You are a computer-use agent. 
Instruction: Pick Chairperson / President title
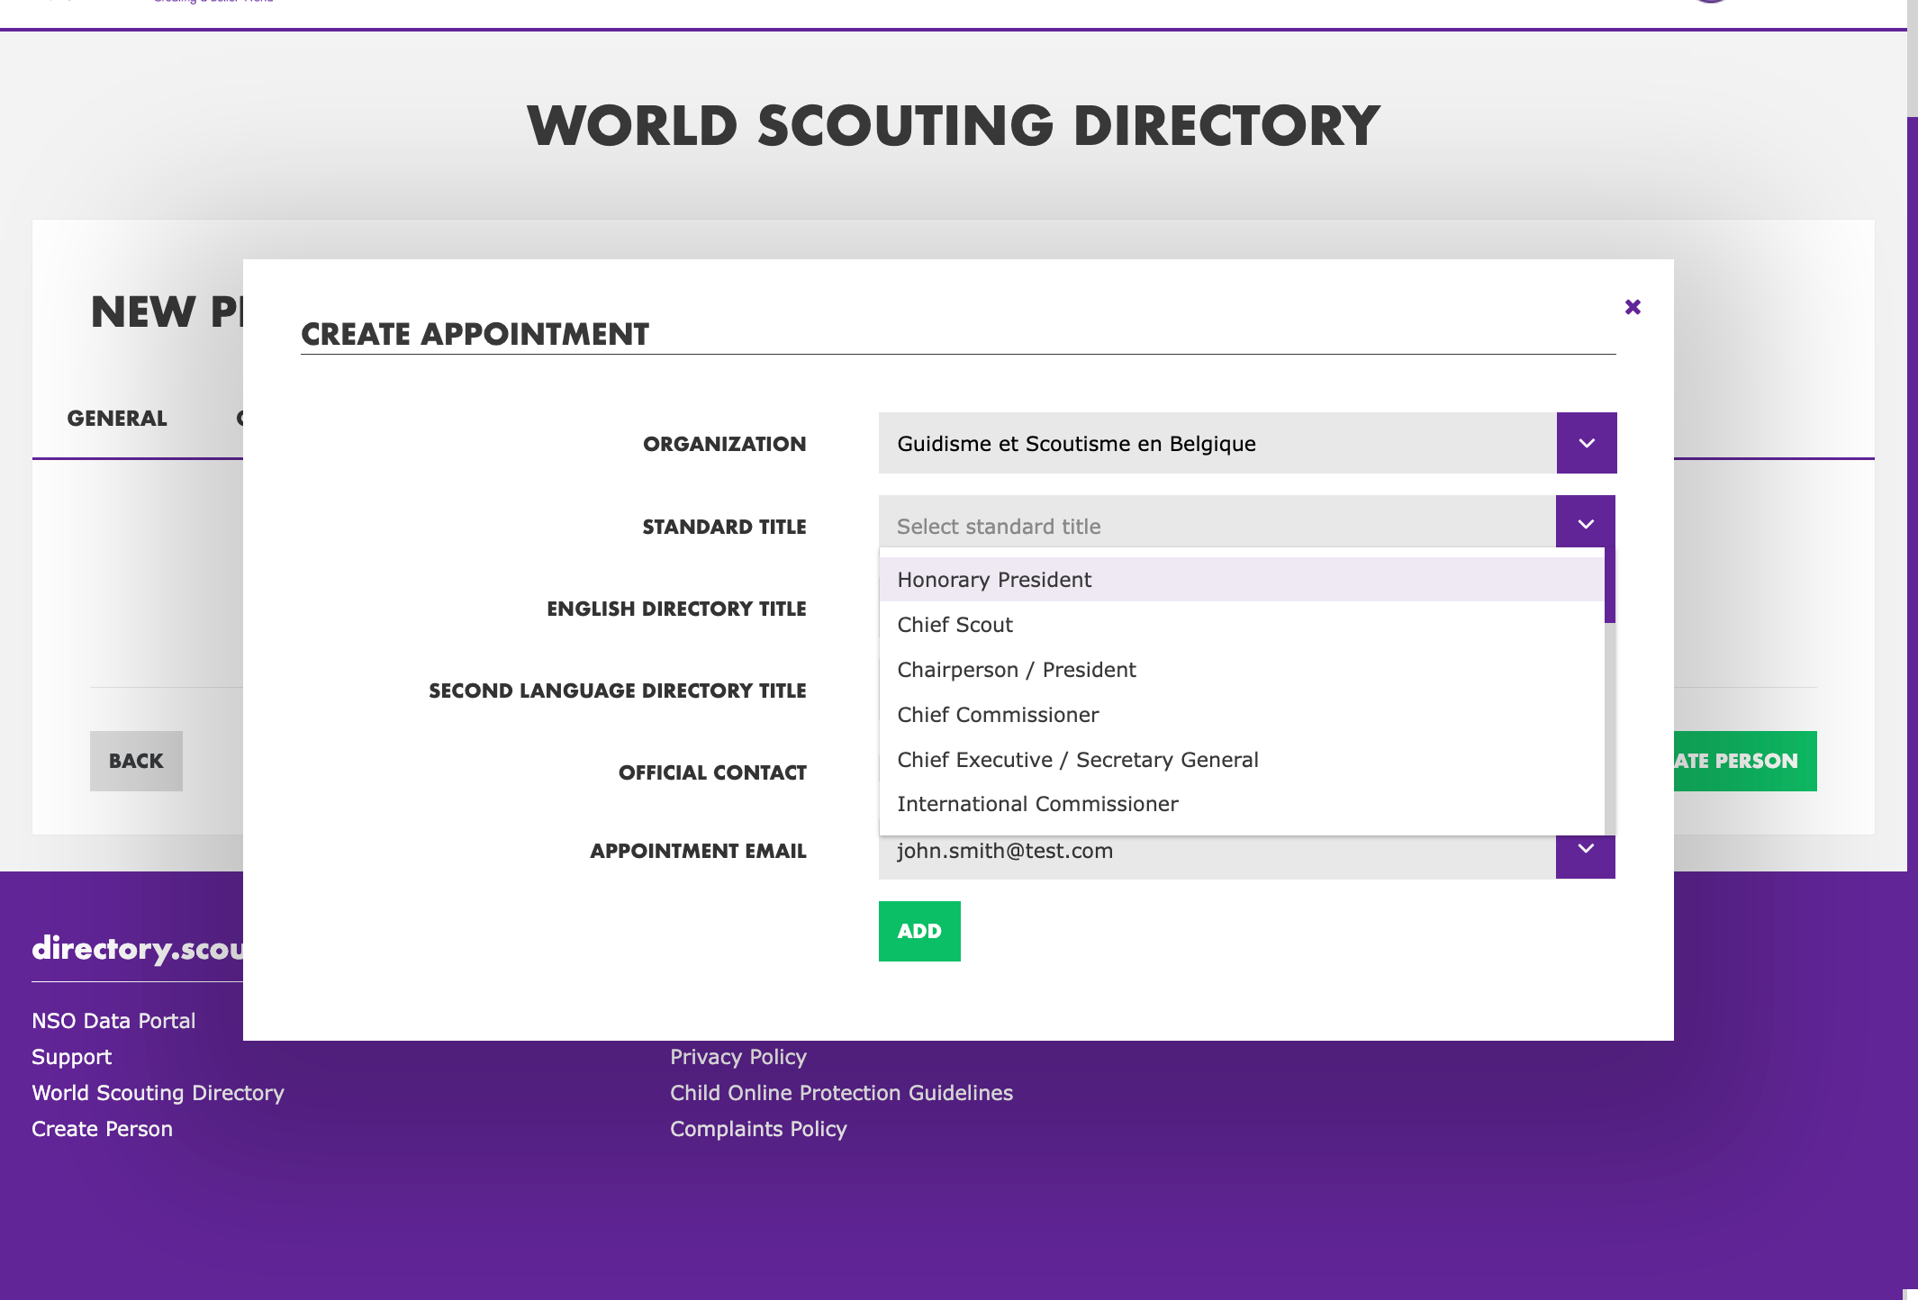point(1242,670)
